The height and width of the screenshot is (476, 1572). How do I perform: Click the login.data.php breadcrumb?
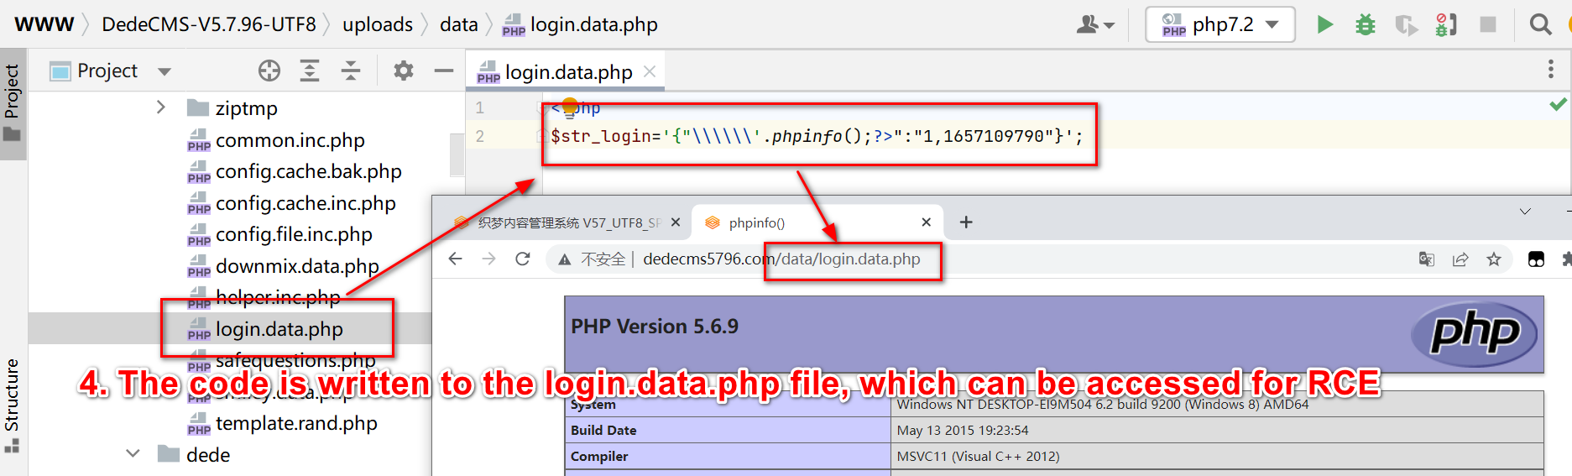(593, 24)
